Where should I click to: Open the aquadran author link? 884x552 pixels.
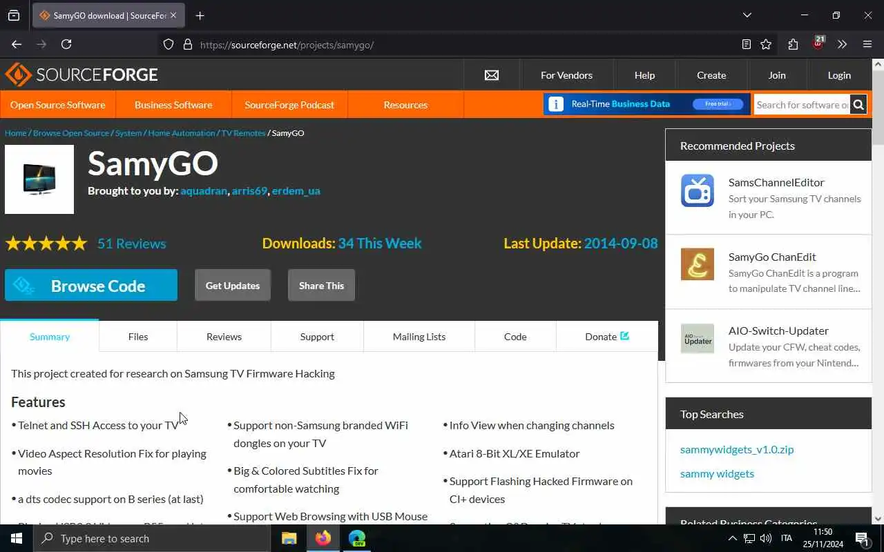(x=204, y=191)
